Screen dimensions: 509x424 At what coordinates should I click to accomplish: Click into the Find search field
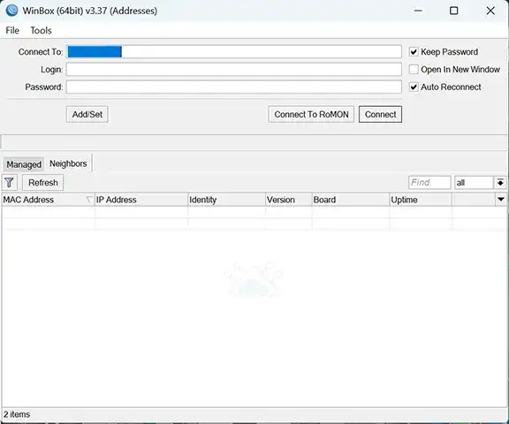pos(429,183)
